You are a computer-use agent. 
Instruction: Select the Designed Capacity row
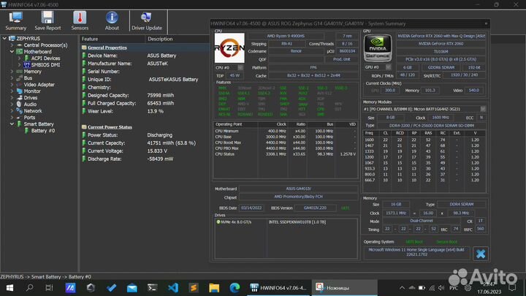[x=144, y=95]
